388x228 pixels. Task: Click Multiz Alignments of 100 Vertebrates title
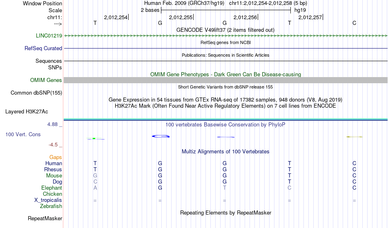click(x=225, y=151)
